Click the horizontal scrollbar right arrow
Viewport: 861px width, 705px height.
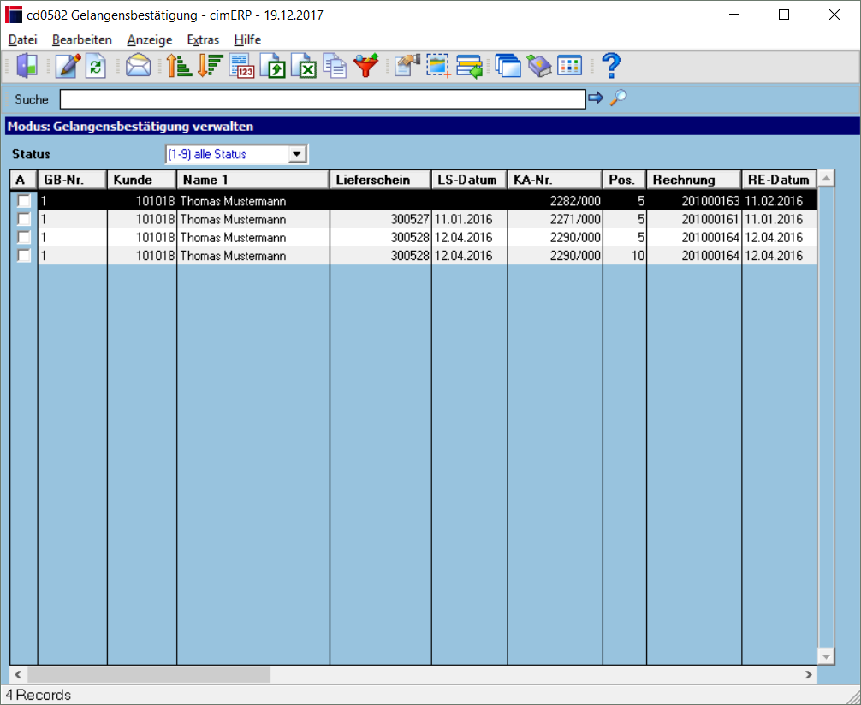point(808,675)
